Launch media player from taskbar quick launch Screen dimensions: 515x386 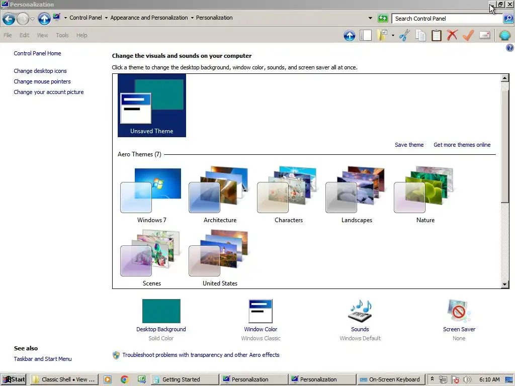click(x=108, y=379)
